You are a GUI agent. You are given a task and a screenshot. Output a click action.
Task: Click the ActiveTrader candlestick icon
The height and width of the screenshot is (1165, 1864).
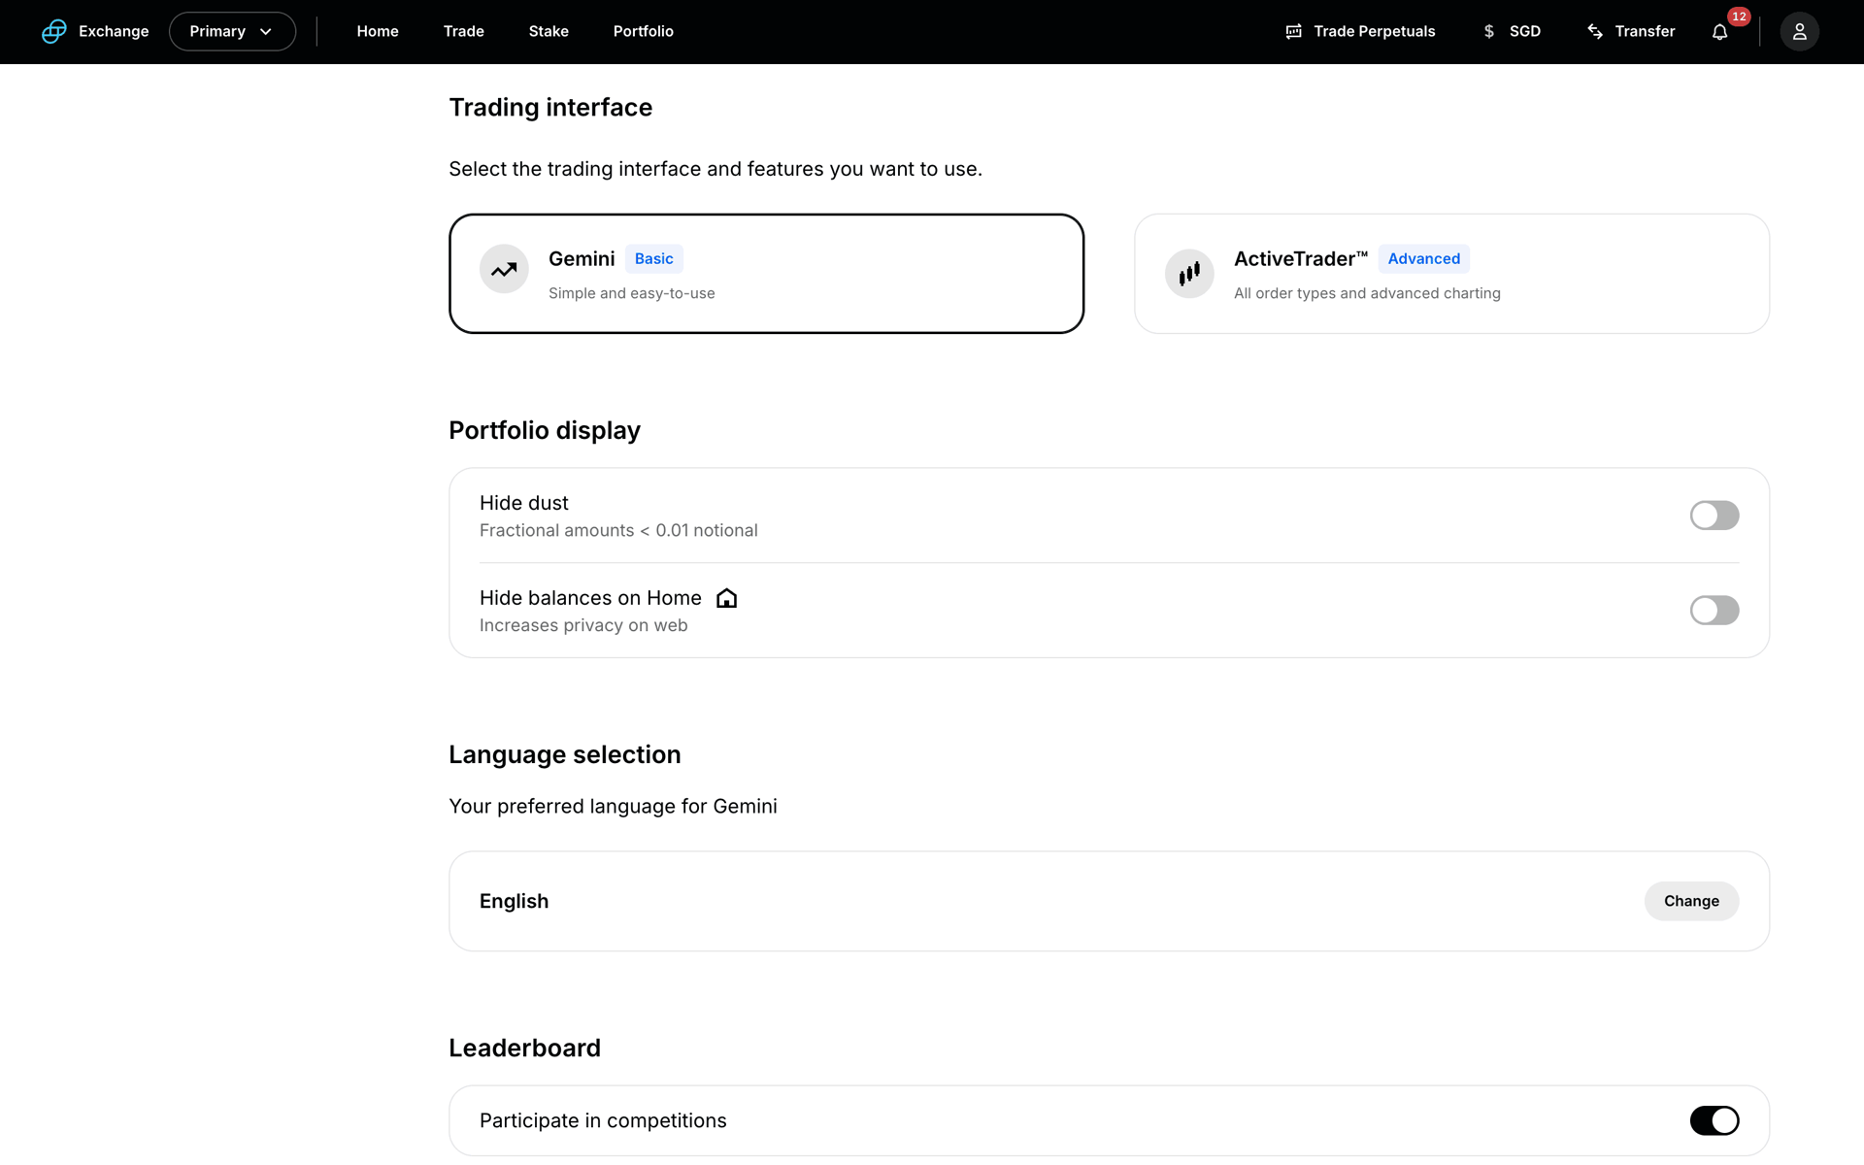click(1189, 274)
